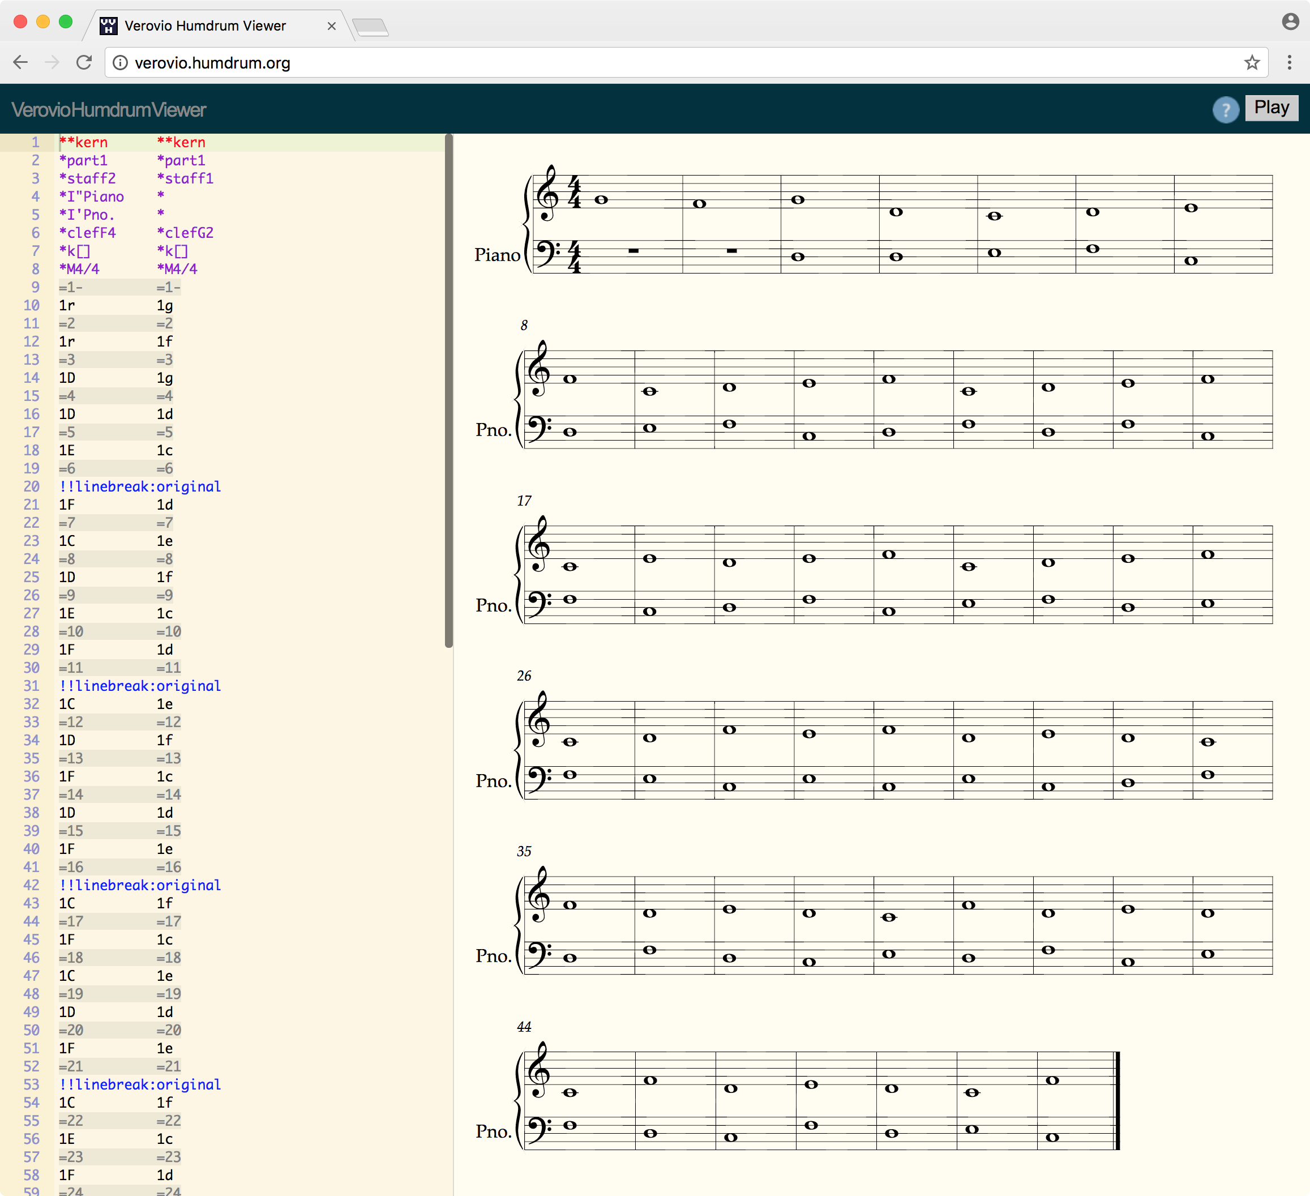Screen dimensions: 1310x1196
Task: Switch to the Verovio Humdrum Viewer tab
Action: [208, 26]
